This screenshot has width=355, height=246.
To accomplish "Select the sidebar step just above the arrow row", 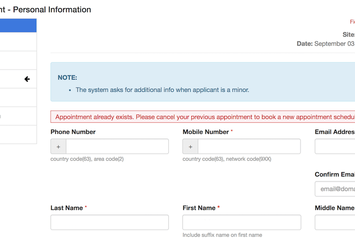I will [18, 60].
